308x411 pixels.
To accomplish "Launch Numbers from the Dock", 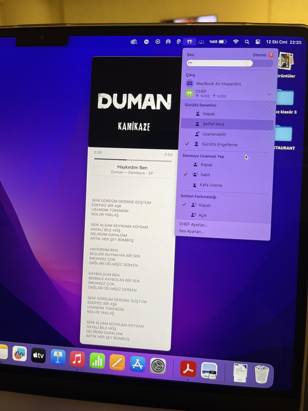I will click(97, 361).
